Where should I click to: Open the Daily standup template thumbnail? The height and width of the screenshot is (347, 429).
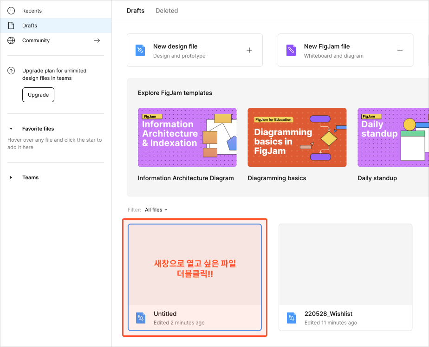click(x=393, y=137)
